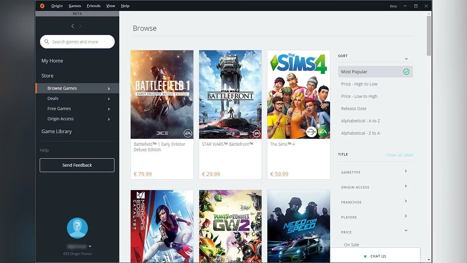Click The Sims 4 title text

[x=283, y=144]
